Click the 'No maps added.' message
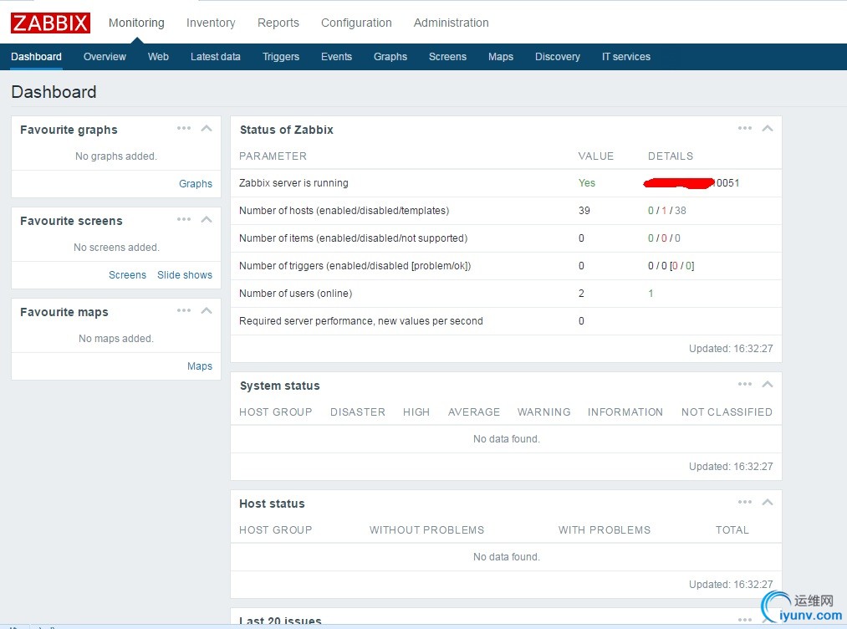Screen dimensions: 847x629 pyautogui.click(x=116, y=339)
